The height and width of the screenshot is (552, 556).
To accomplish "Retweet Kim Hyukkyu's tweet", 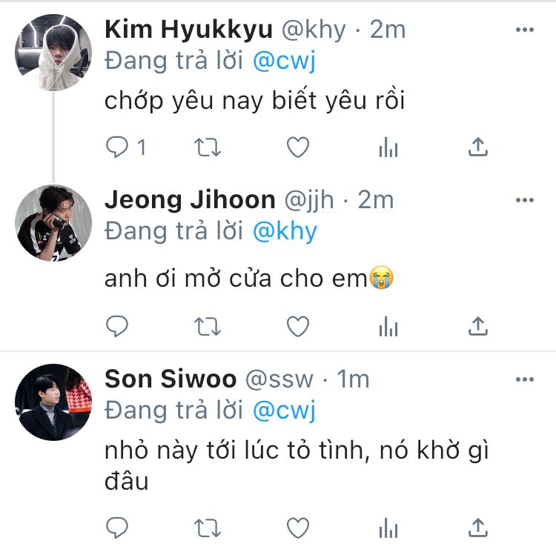I will [208, 147].
